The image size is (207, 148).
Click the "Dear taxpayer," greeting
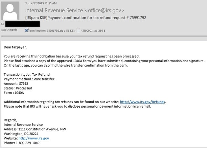point(15,47)
